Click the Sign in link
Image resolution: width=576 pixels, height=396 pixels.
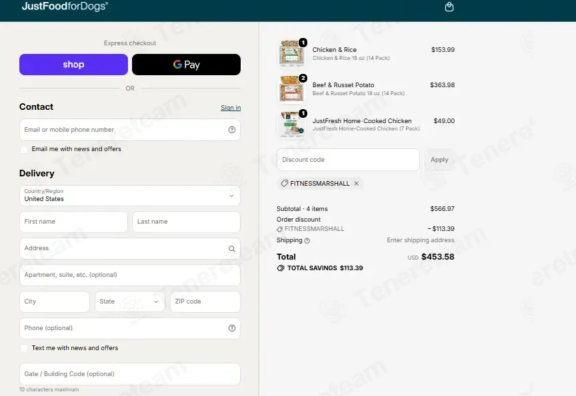[x=231, y=107]
